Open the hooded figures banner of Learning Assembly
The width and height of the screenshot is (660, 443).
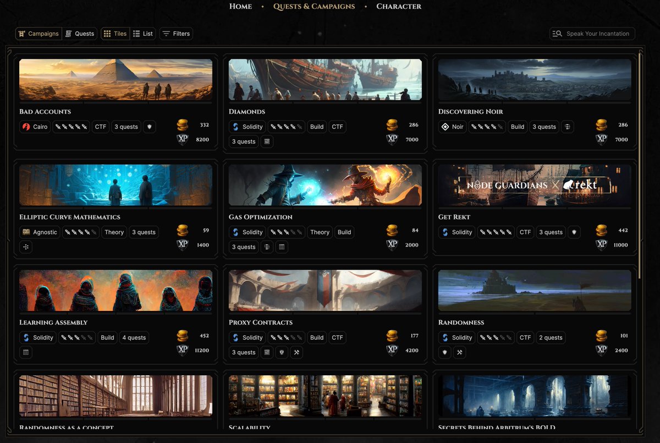point(116,291)
